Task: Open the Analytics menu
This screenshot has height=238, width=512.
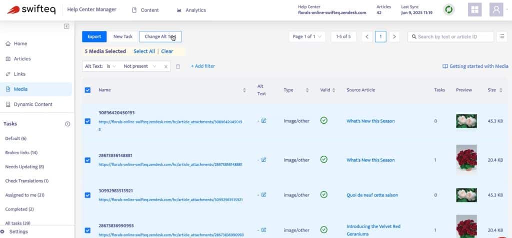Action: 191,10
